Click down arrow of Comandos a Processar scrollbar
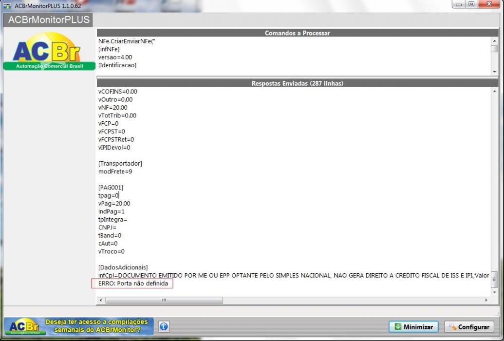Image resolution: width=504 pixels, height=341 pixels. (494, 72)
